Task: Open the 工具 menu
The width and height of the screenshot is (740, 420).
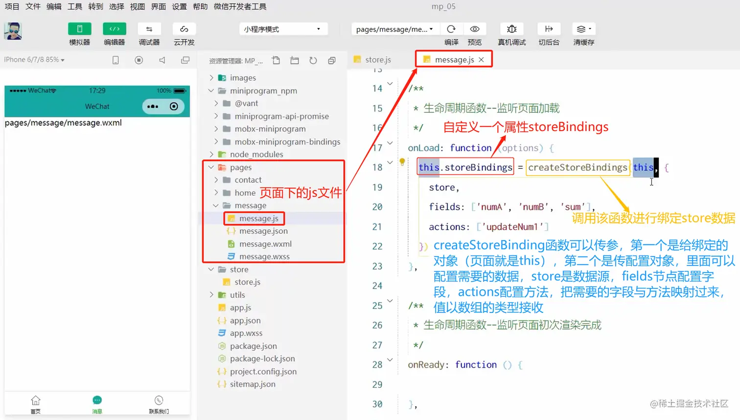Action: coord(75,6)
